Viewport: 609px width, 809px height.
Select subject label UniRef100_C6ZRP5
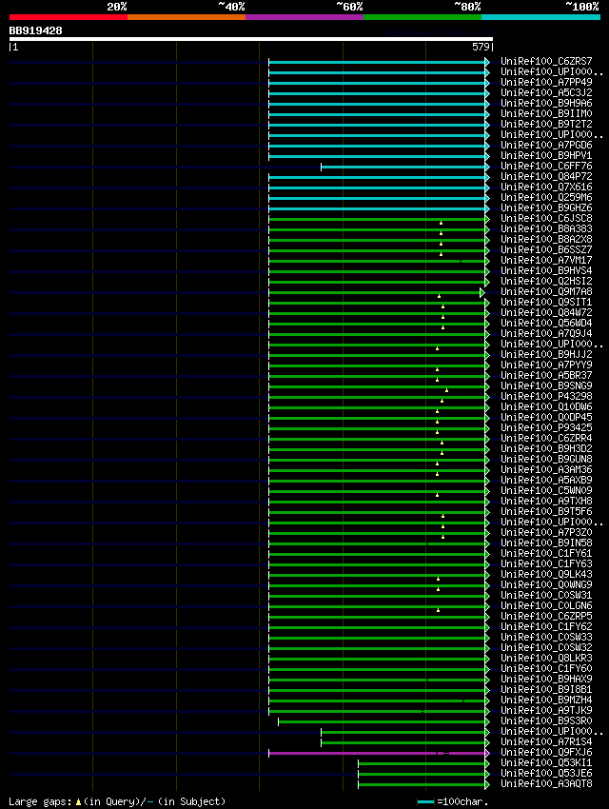tap(546, 616)
